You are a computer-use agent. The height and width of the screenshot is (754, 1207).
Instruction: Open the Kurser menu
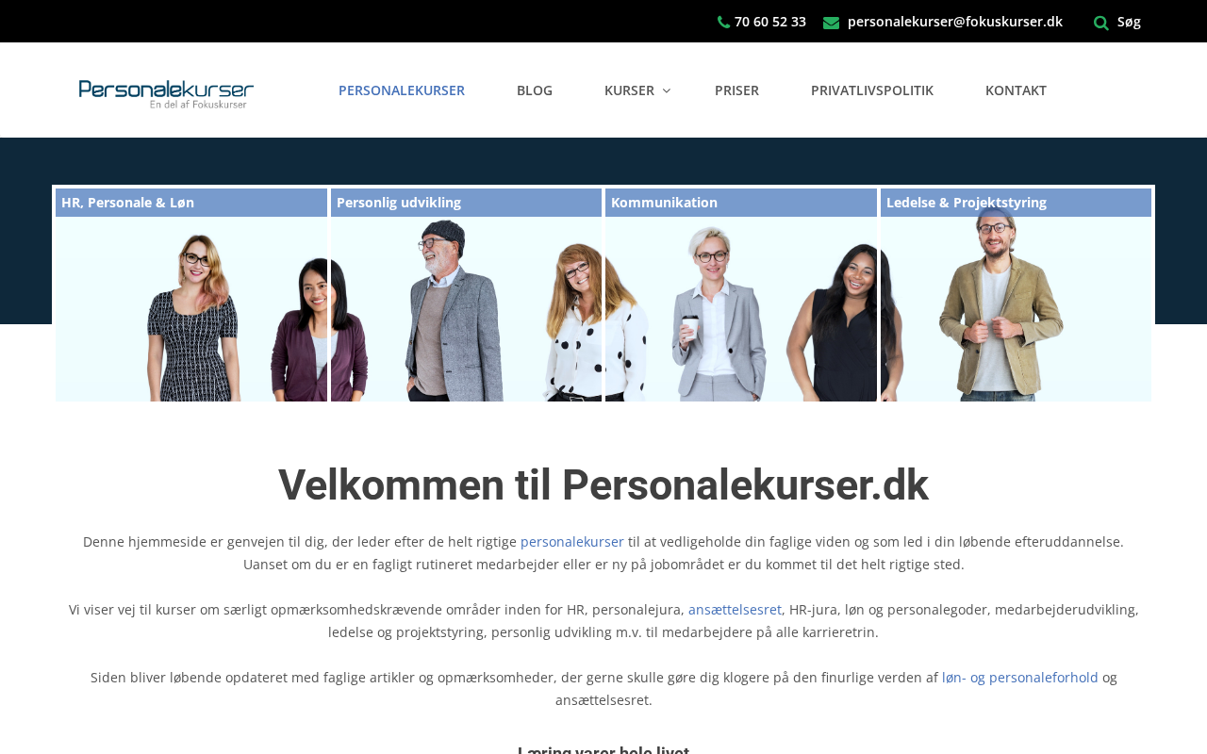point(629,90)
